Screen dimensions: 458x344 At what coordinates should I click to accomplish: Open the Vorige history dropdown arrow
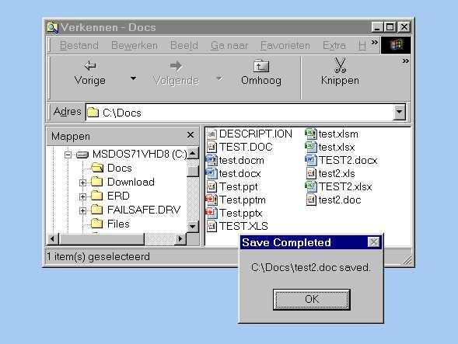click(133, 78)
